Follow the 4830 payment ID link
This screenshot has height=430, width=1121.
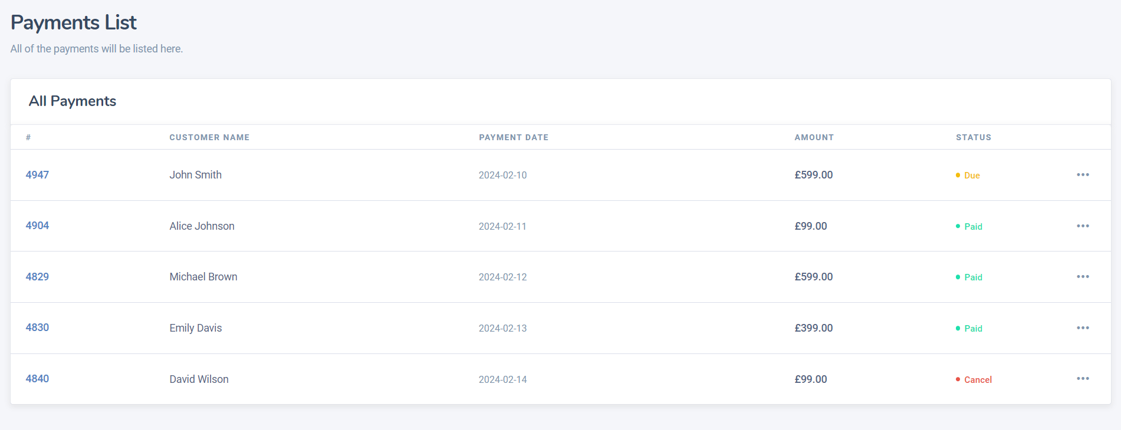37,328
